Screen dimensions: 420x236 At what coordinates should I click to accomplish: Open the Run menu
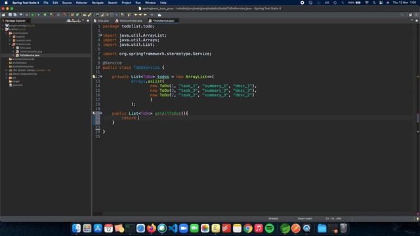(x=138, y=3)
